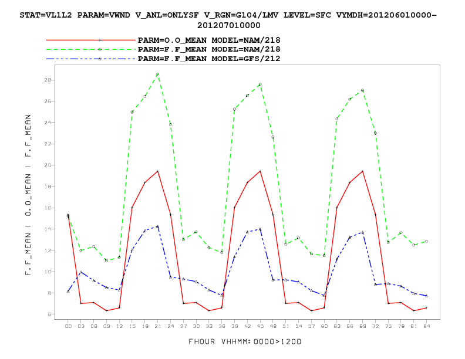Screen dimensions: 465x359
Task: Click the y-axis tick label 8
Action: coord(49,293)
